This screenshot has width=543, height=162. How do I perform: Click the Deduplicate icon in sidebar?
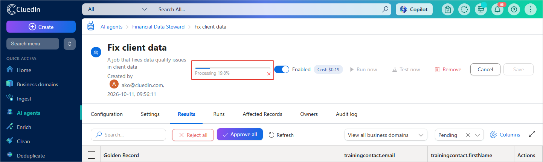(x=10, y=155)
